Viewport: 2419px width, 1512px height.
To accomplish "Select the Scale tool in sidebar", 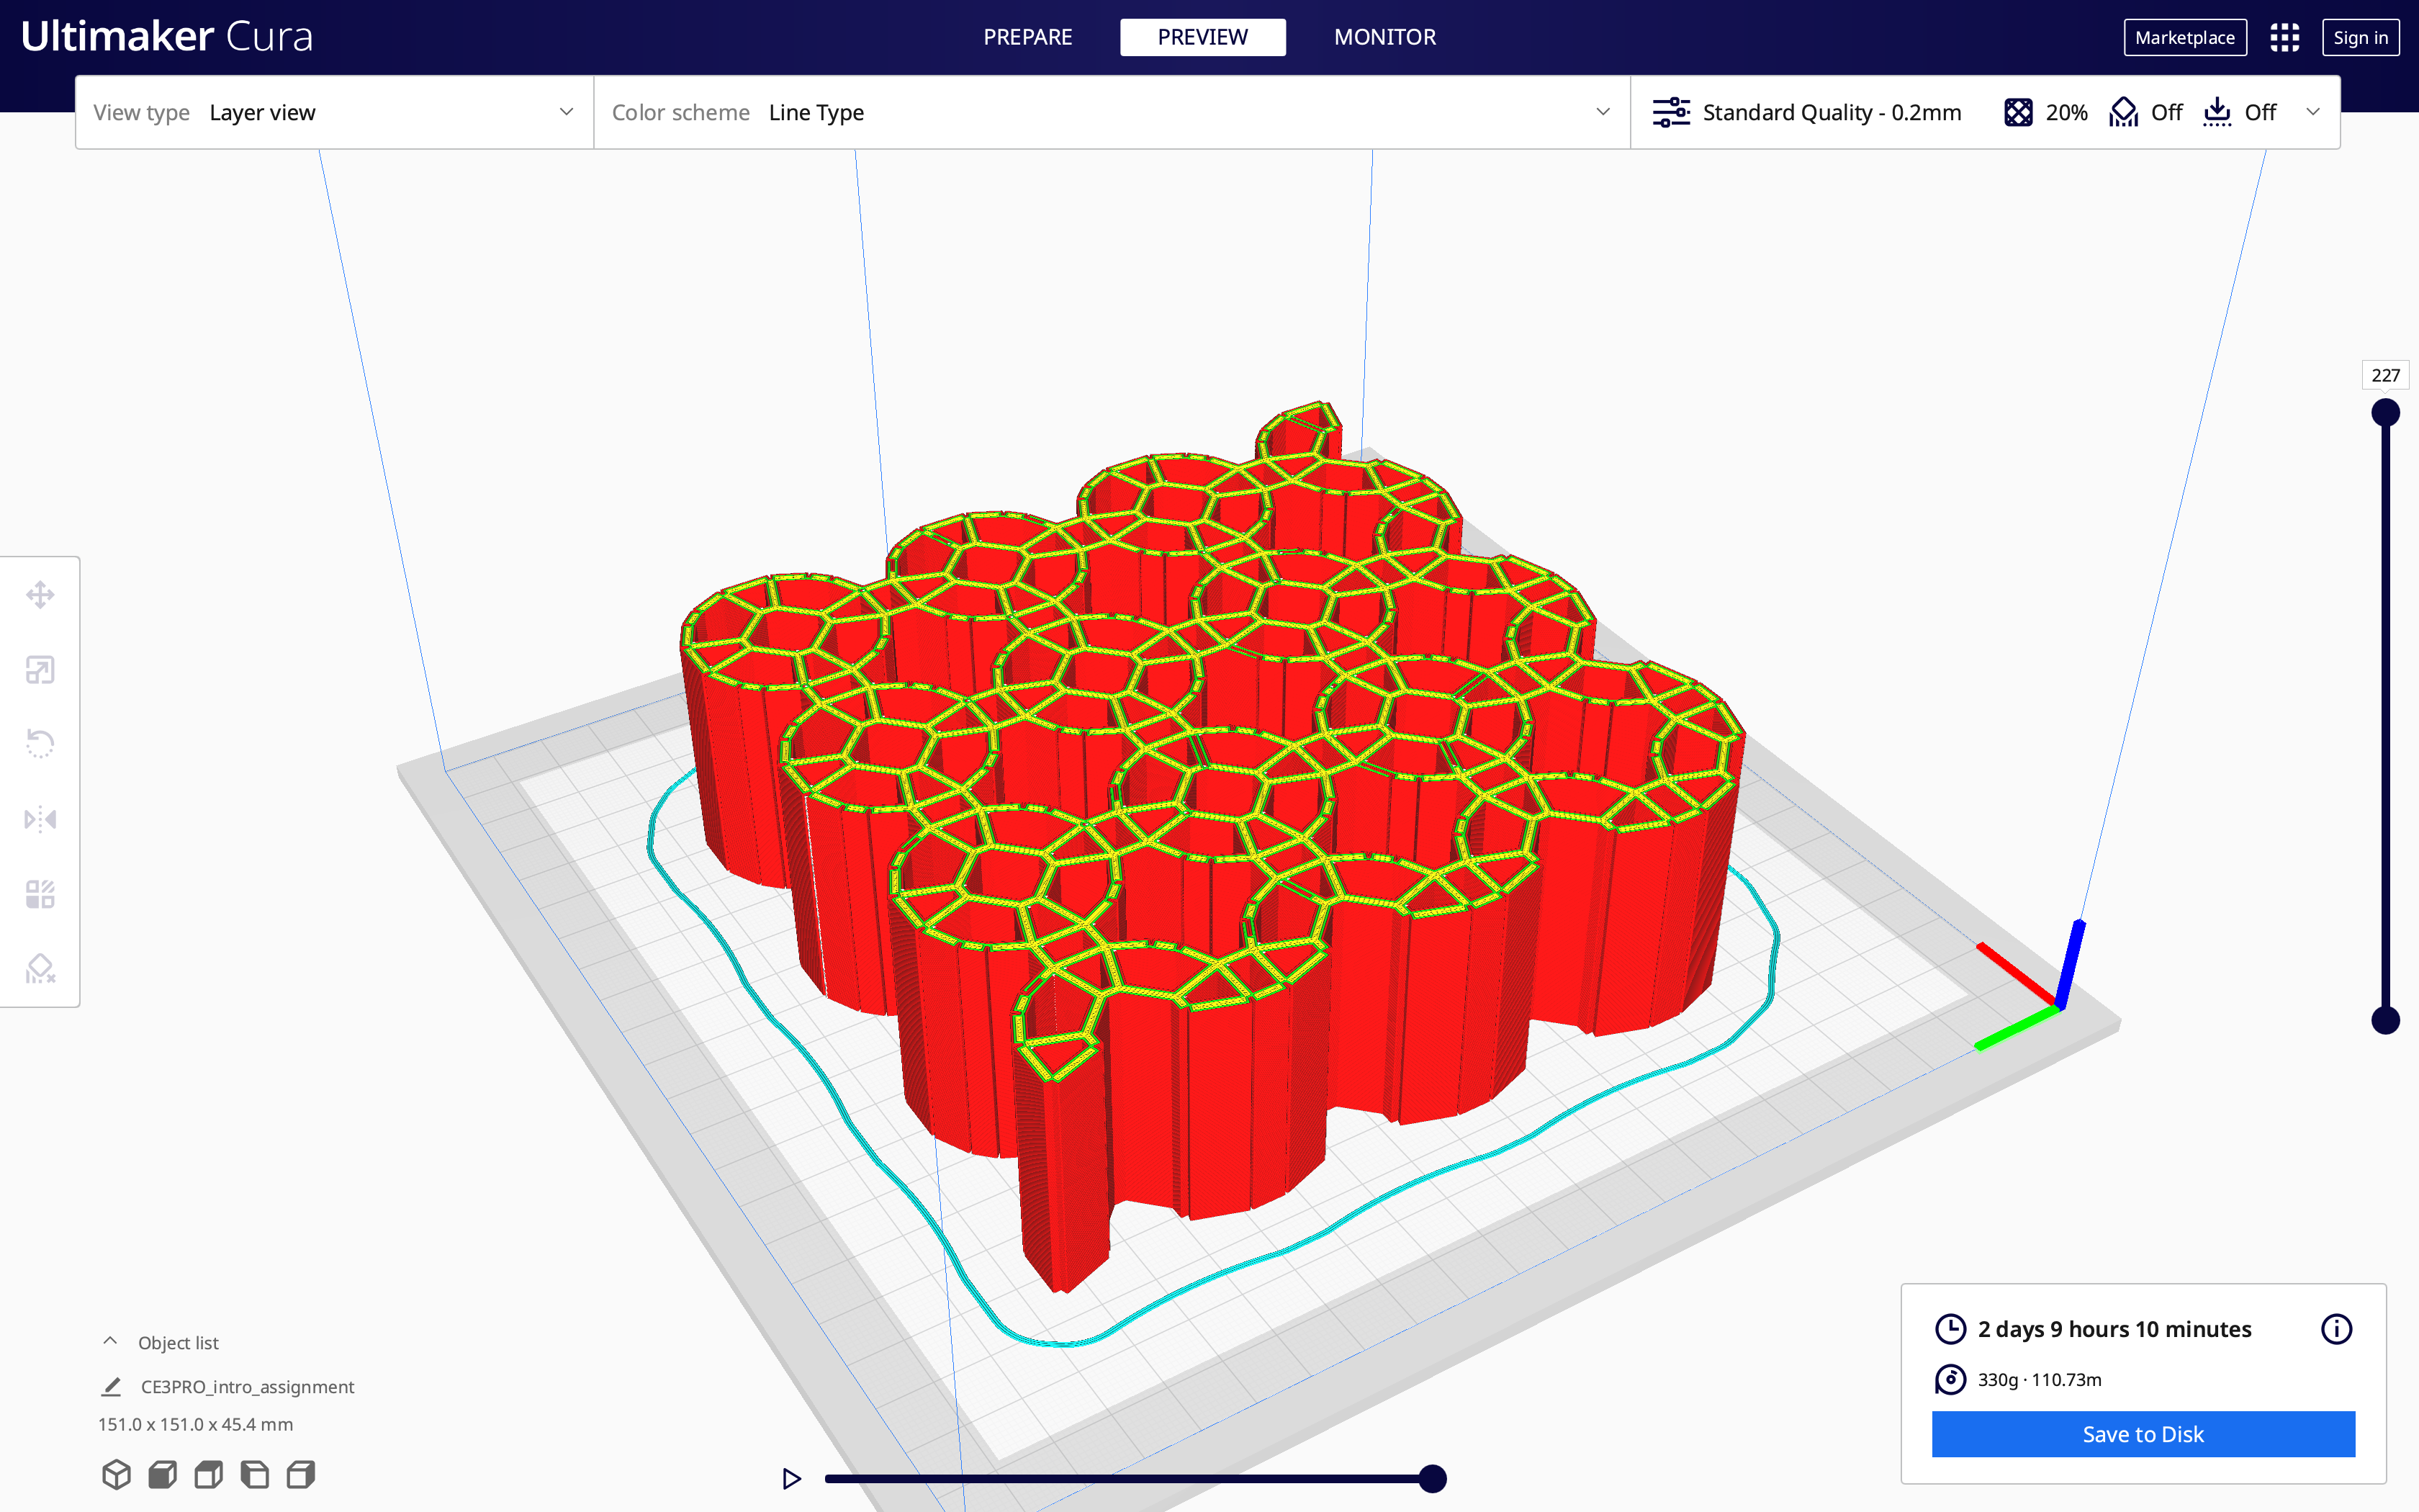I will [x=40, y=670].
